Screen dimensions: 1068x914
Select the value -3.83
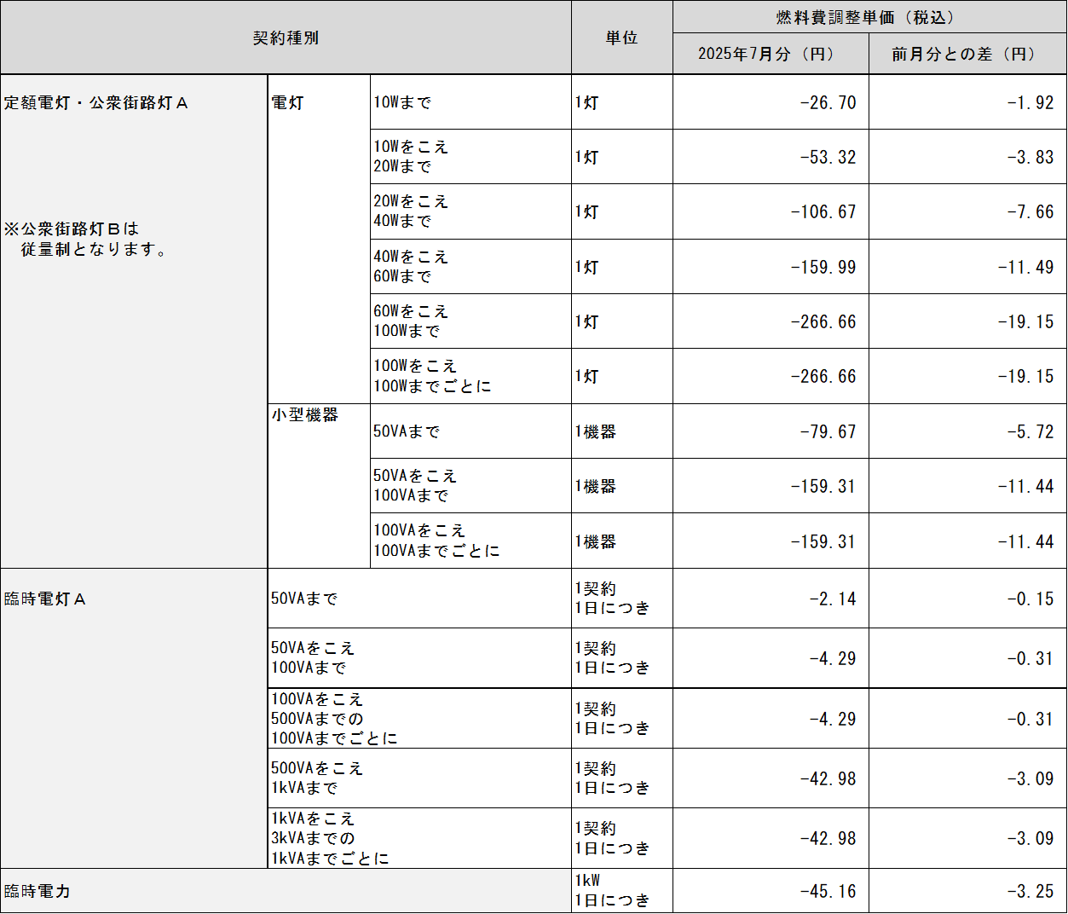[x=1030, y=157]
